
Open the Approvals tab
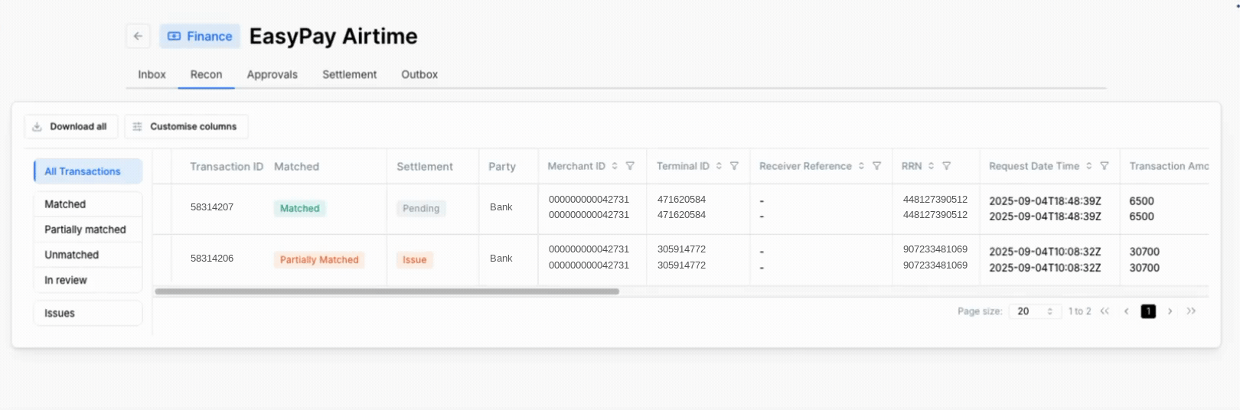pos(272,74)
